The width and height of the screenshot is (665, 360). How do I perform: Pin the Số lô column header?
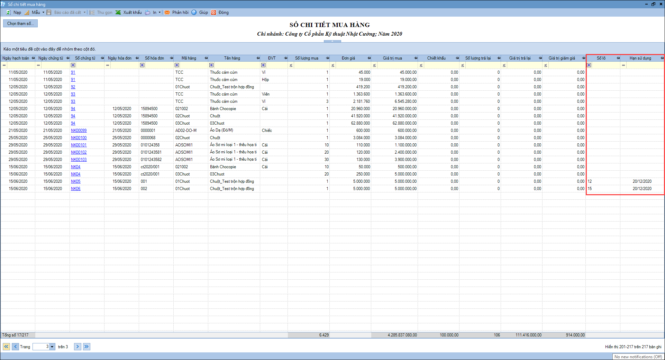coord(618,58)
